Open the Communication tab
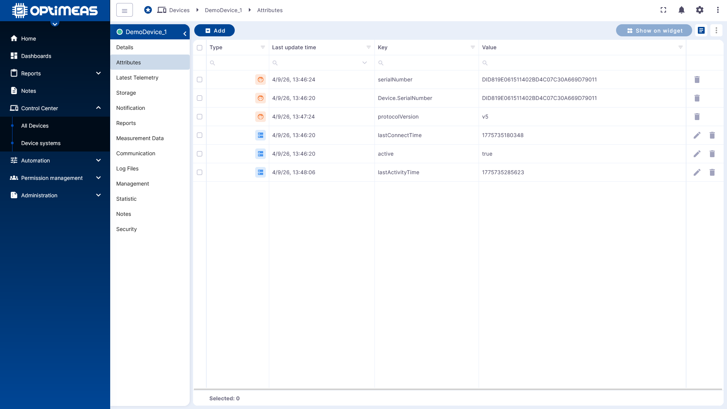727x409 pixels. coord(150,153)
